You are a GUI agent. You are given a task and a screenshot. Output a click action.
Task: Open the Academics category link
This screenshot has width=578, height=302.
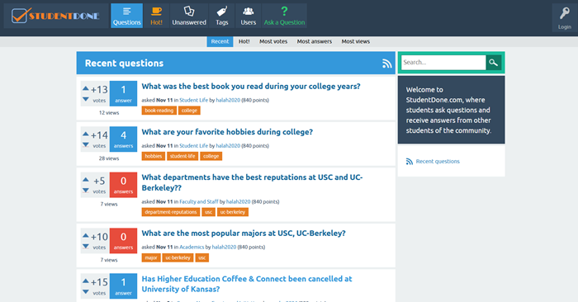point(192,247)
